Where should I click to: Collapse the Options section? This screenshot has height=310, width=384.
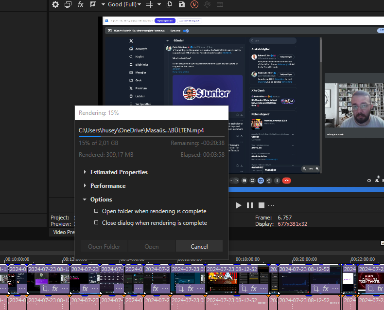[85, 200]
